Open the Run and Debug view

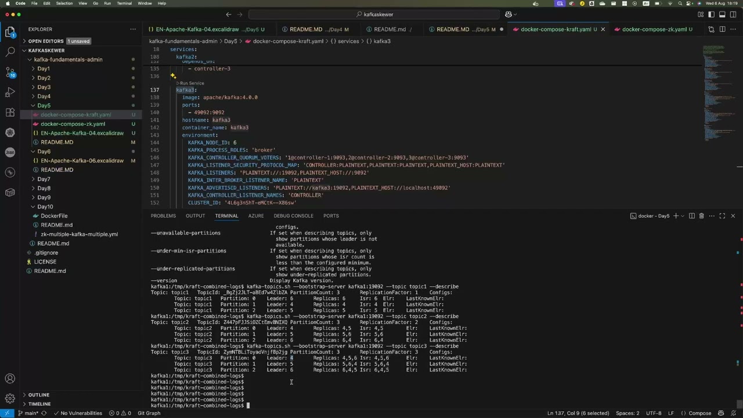[10, 92]
